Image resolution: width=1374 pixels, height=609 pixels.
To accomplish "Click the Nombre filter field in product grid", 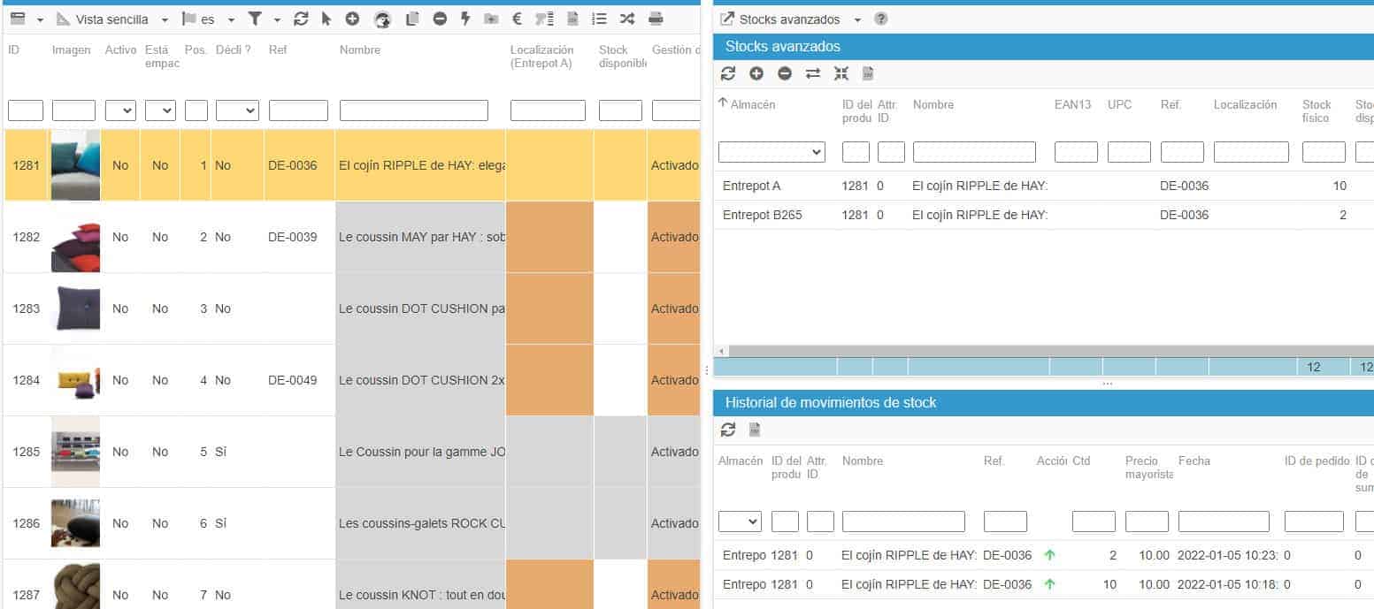I will [x=413, y=110].
